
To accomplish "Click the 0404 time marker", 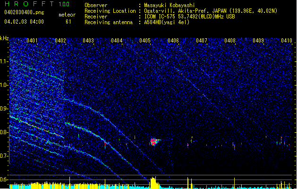I will click(117, 41).
